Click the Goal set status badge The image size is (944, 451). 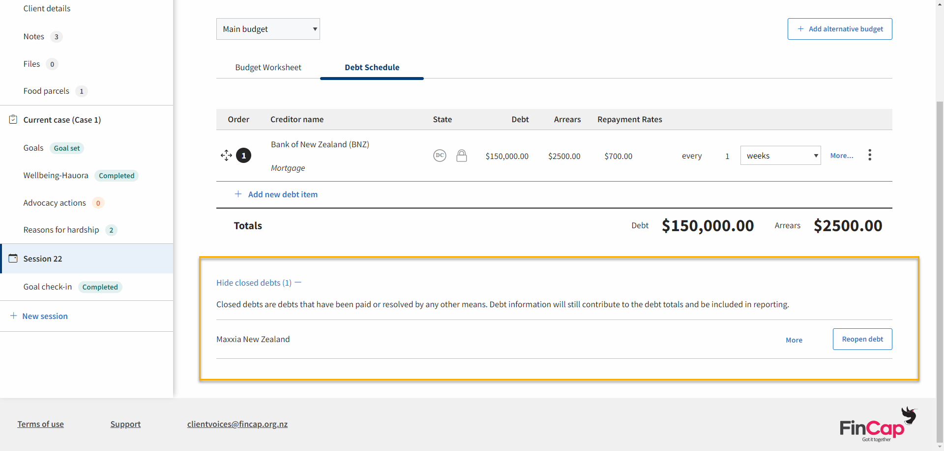coord(67,148)
